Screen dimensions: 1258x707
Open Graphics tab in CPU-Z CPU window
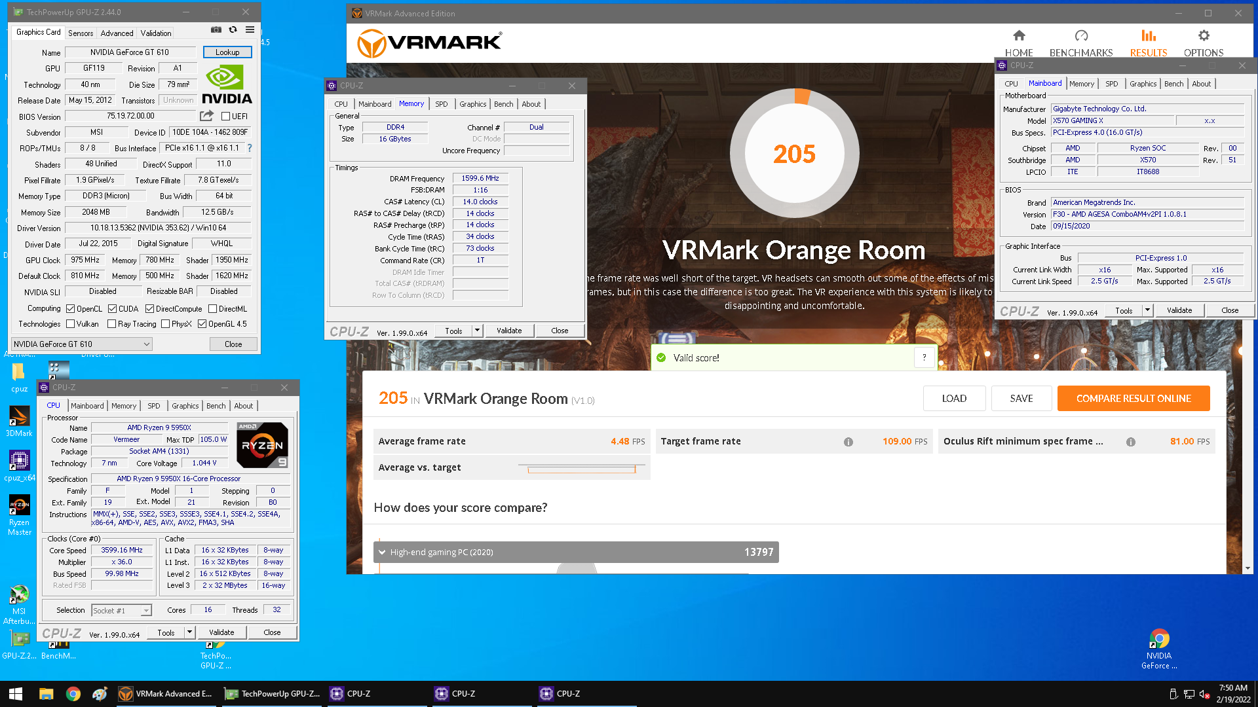pos(185,406)
